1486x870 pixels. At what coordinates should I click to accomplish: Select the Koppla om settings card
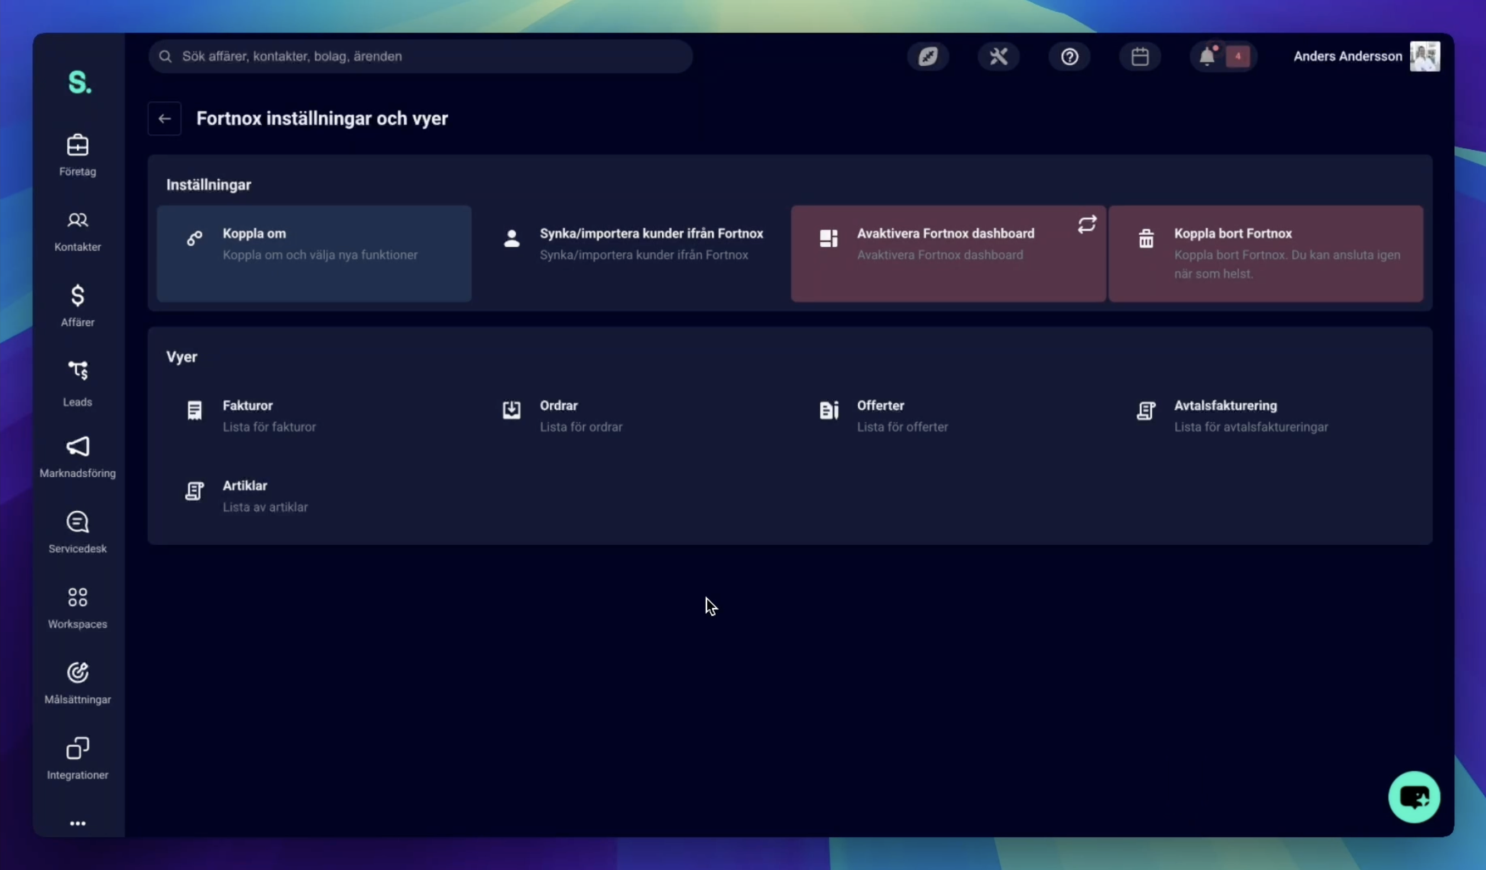coord(314,253)
